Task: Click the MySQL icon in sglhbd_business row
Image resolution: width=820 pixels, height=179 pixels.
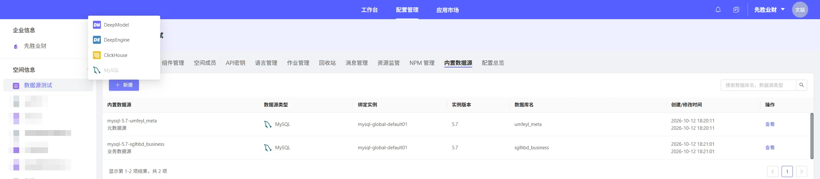Action: point(268,148)
